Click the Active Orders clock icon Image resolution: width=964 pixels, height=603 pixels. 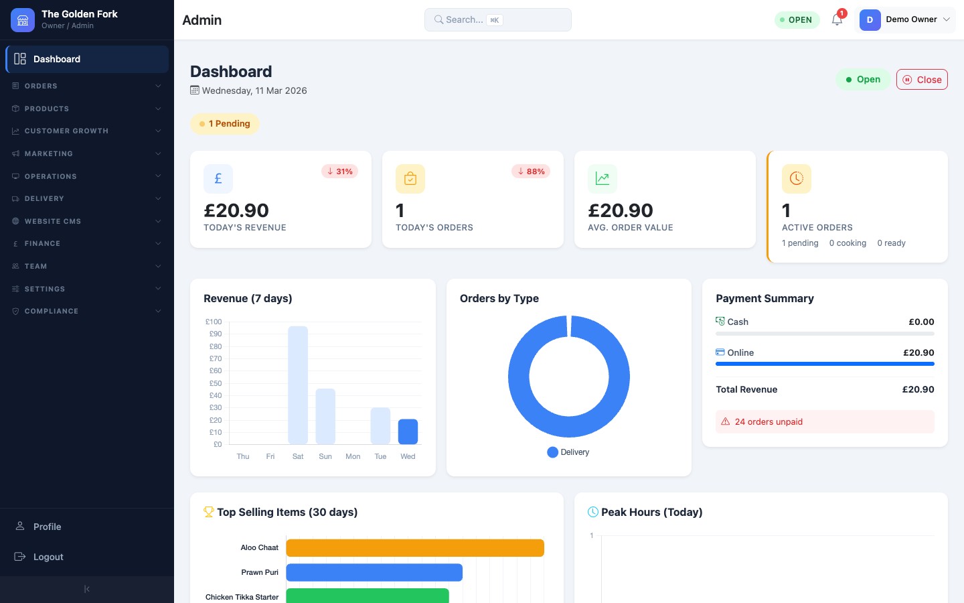[x=797, y=178]
